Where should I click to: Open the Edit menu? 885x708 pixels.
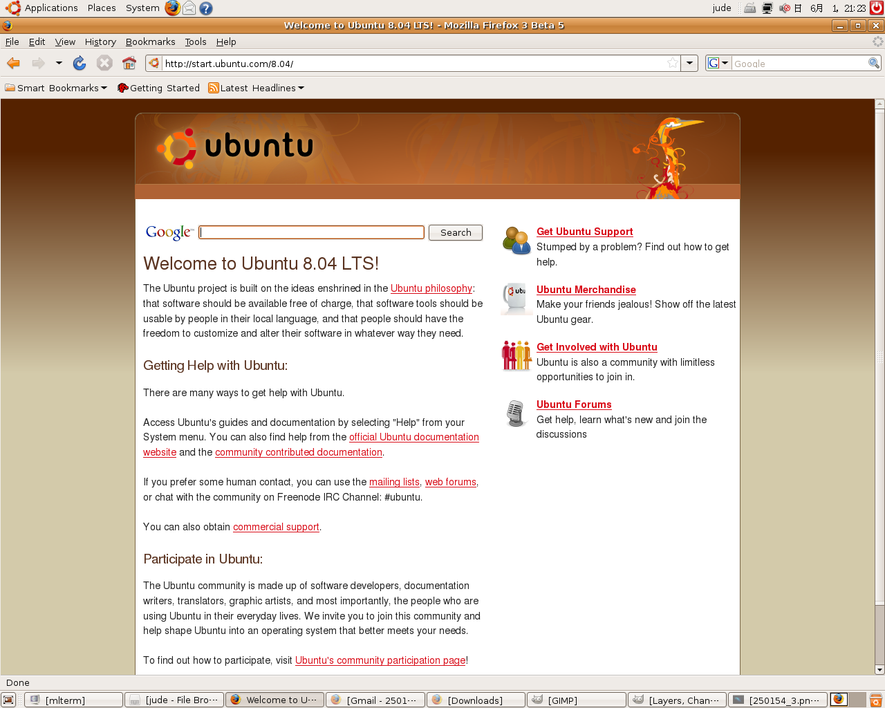tap(37, 41)
